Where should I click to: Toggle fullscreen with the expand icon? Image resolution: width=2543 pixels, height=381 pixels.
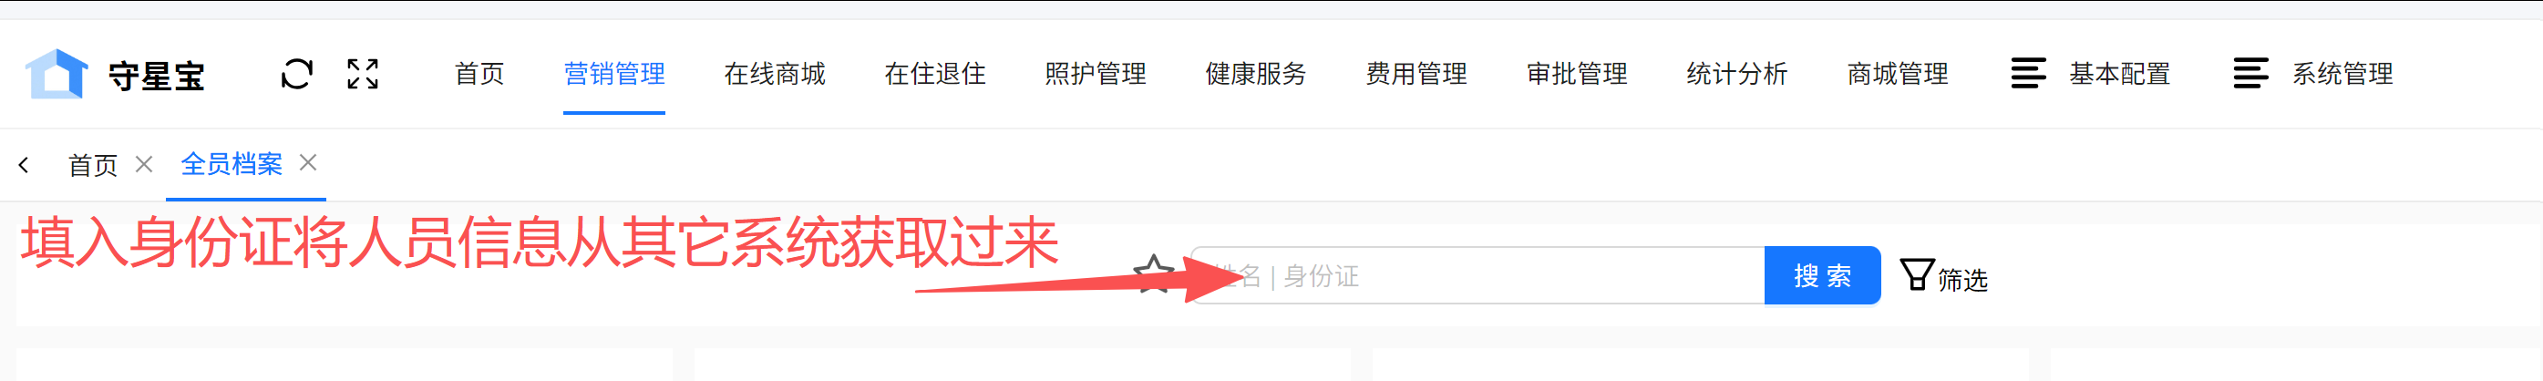point(362,74)
